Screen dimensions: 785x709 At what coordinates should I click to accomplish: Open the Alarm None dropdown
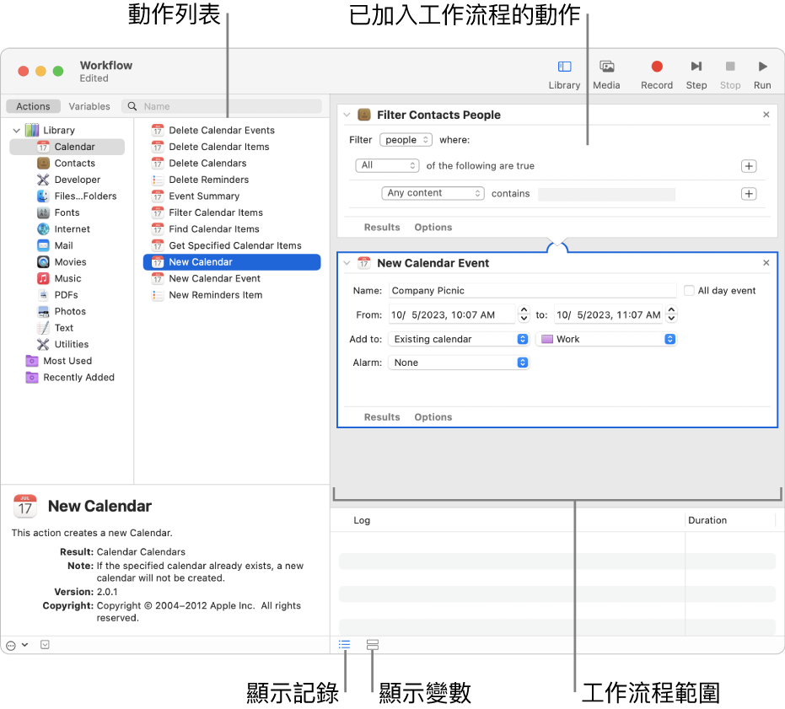(x=459, y=363)
